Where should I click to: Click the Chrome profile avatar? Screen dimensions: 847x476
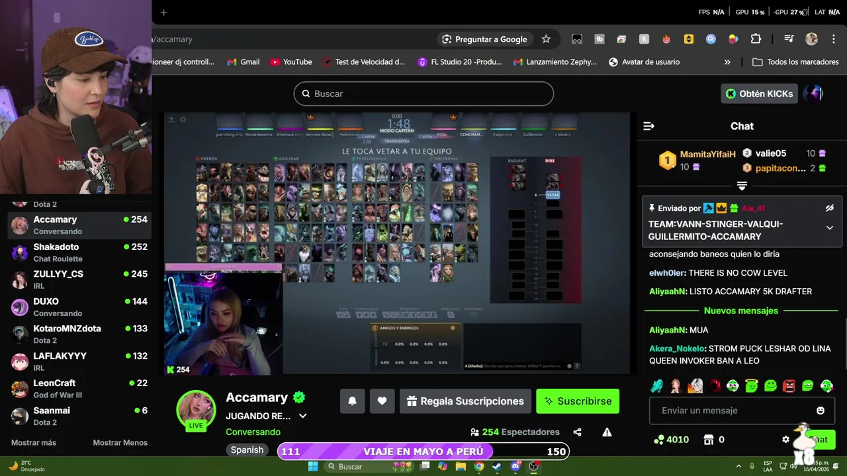(x=811, y=39)
